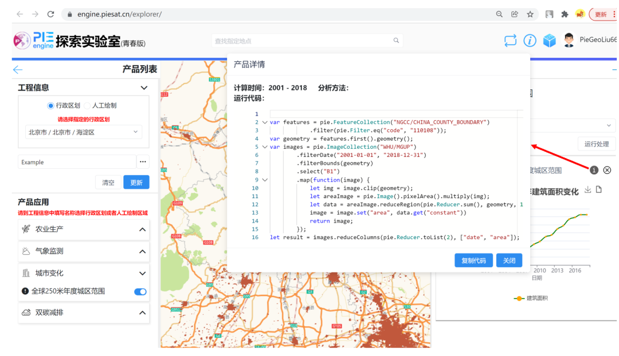Reload the page
The image size is (619, 356).
coord(50,14)
